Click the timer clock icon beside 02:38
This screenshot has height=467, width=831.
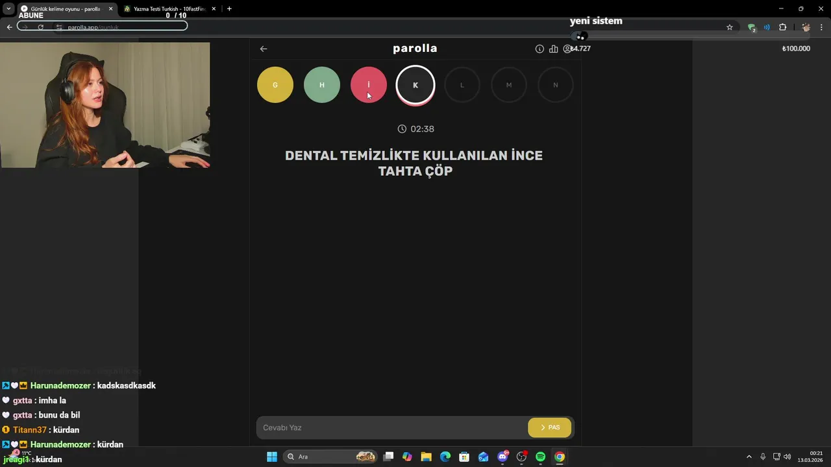402,129
